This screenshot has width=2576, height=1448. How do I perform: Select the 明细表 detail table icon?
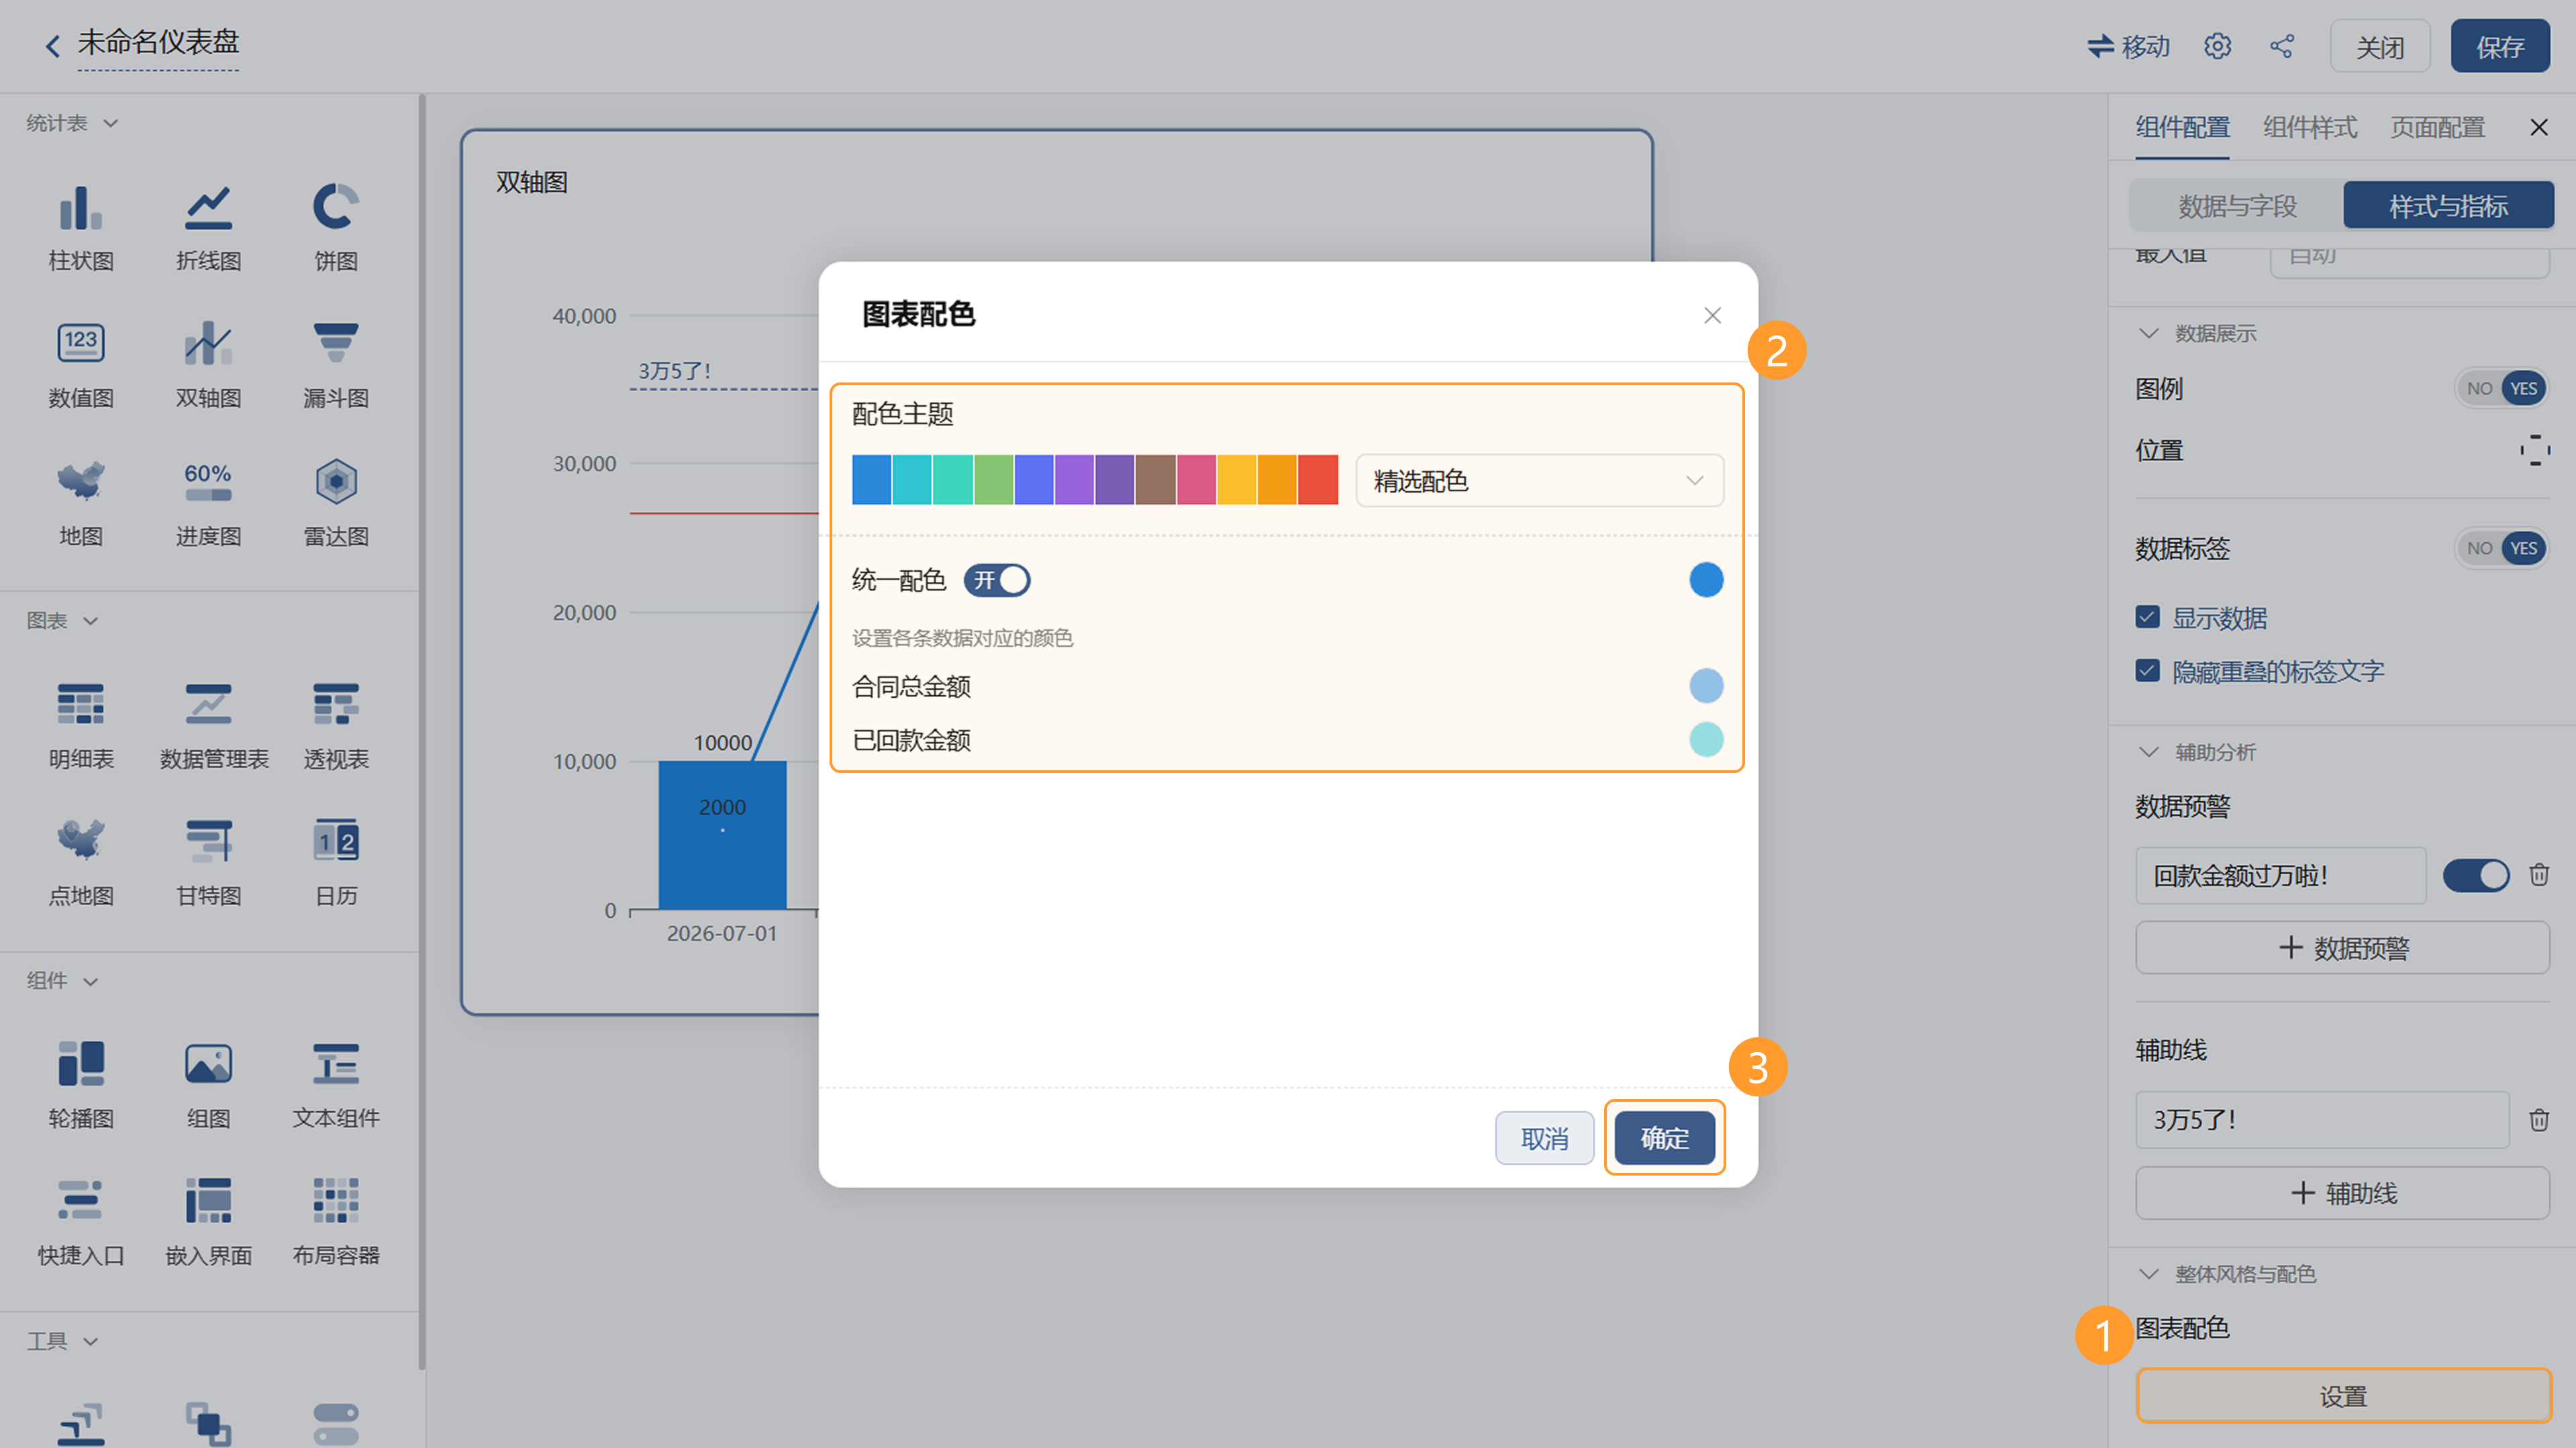click(x=81, y=705)
